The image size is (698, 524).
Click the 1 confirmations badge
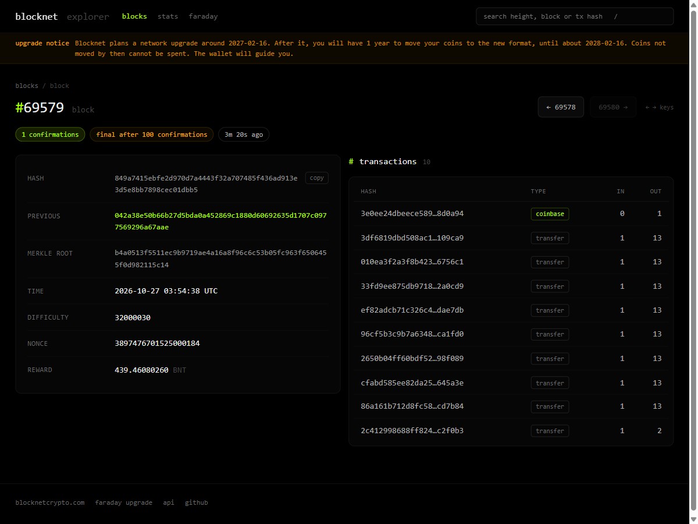coord(50,134)
